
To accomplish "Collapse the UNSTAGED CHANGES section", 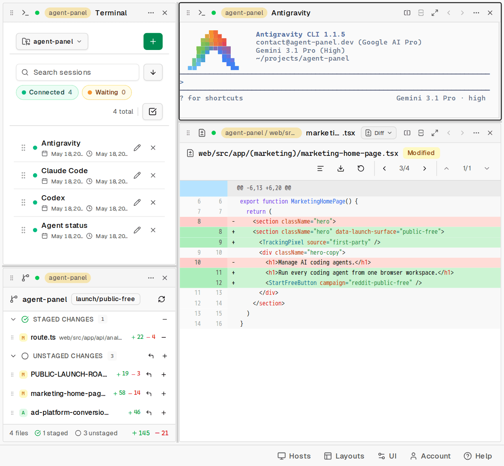I will coord(13,356).
